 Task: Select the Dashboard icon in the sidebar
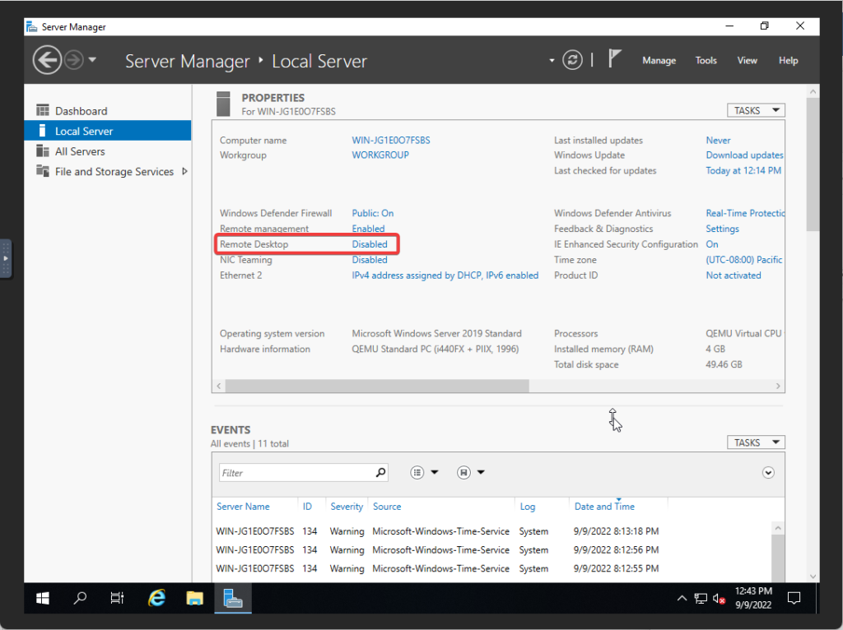click(42, 110)
